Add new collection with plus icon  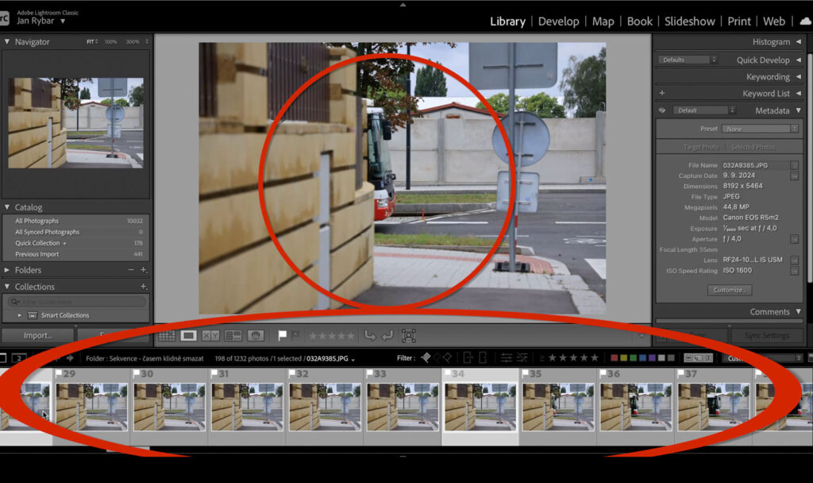(144, 287)
